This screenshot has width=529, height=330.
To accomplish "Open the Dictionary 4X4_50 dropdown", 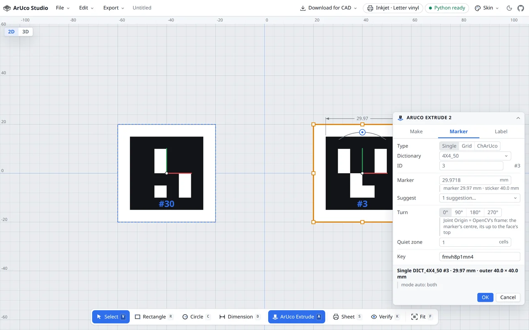I will pos(475,156).
